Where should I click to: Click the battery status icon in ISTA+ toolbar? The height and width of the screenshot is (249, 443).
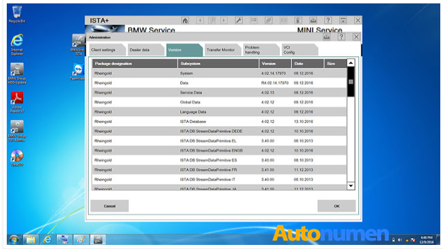point(298,20)
